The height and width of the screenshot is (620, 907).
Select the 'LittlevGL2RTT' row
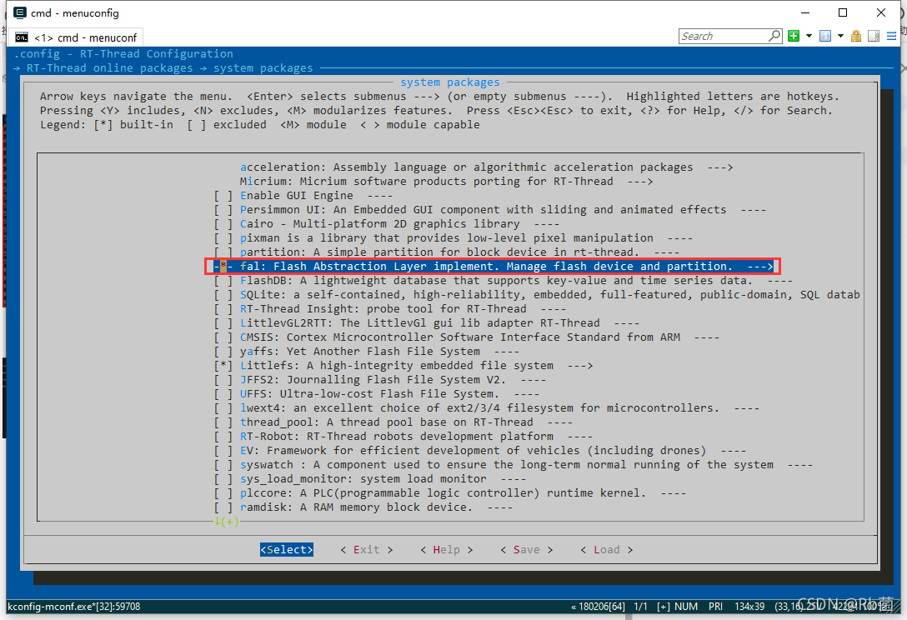[x=427, y=322]
